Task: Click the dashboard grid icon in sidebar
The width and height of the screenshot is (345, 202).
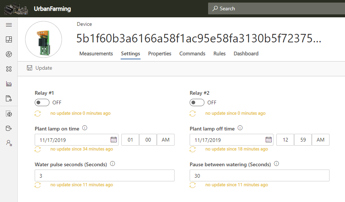Action: [9, 40]
